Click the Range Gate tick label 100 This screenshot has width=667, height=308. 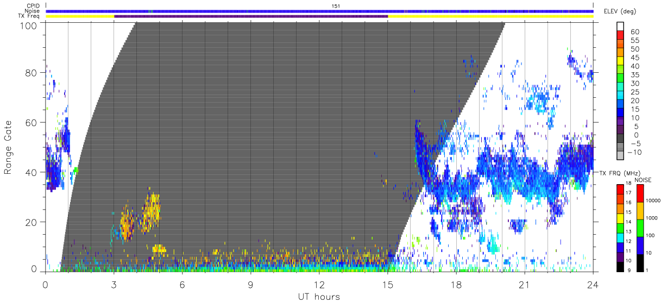(x=29, y=25)
